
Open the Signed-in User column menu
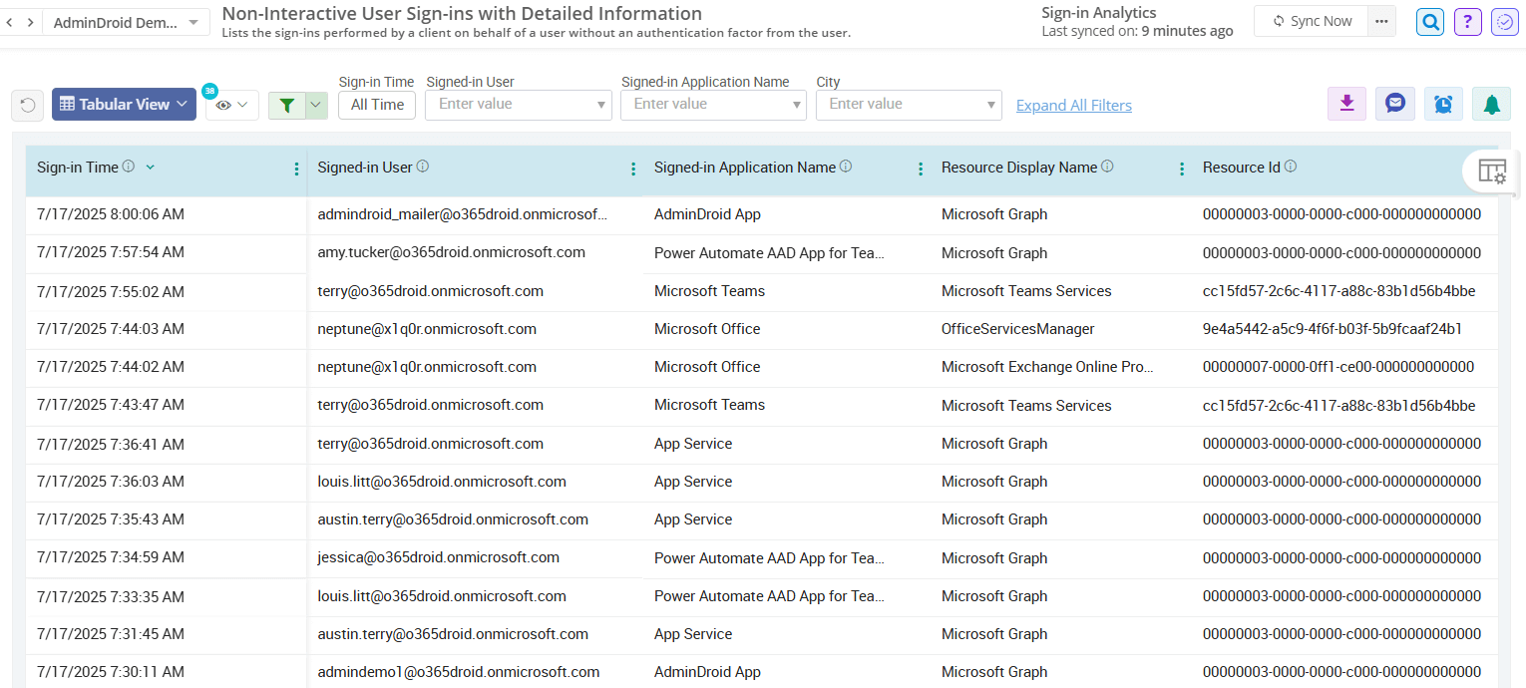[633, 169]
